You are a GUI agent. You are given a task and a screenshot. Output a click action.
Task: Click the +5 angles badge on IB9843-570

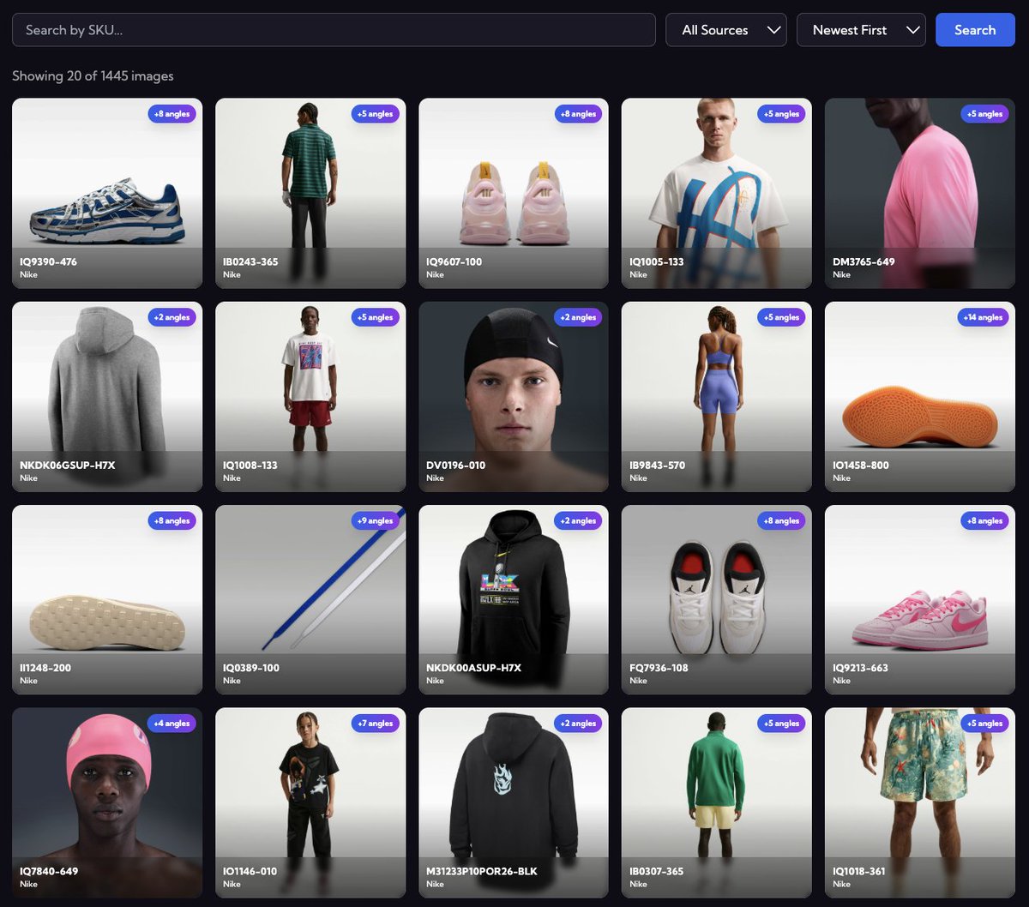[x=782, y=317]
